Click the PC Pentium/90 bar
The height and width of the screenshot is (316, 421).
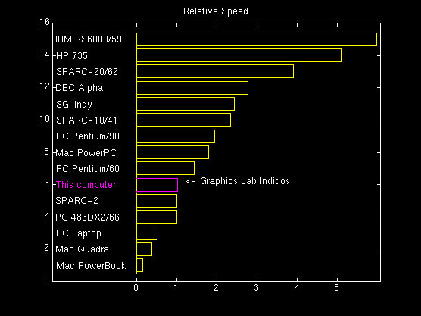(176, 136)
